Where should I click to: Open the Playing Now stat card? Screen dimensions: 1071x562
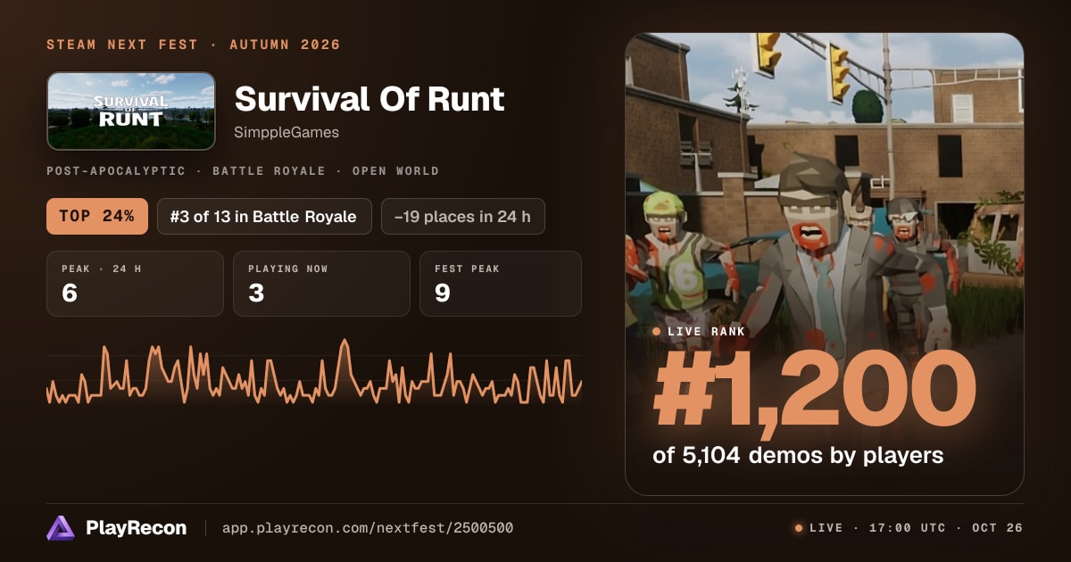point(321,284)
